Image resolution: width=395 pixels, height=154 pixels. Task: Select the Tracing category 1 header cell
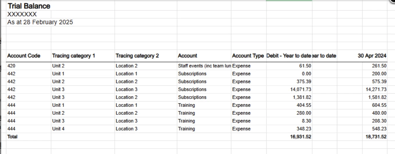click(x=74, y=56)
